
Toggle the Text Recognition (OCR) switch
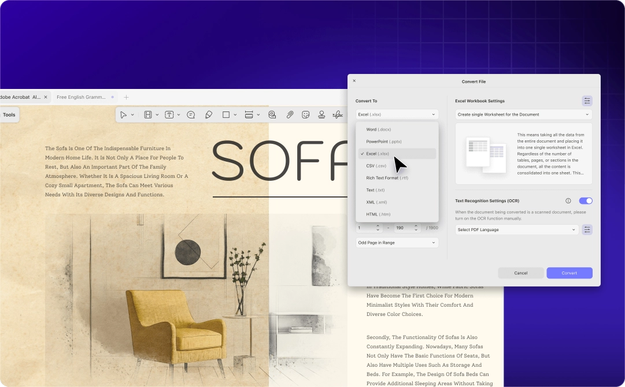[x=586, y=200]
